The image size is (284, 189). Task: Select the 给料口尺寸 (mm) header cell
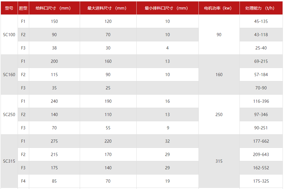(54, 8)
